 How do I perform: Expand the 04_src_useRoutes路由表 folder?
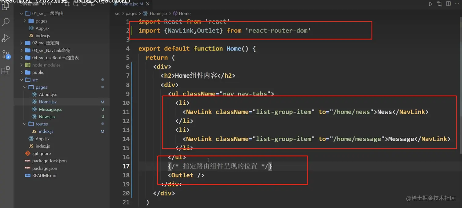point(21,58)
